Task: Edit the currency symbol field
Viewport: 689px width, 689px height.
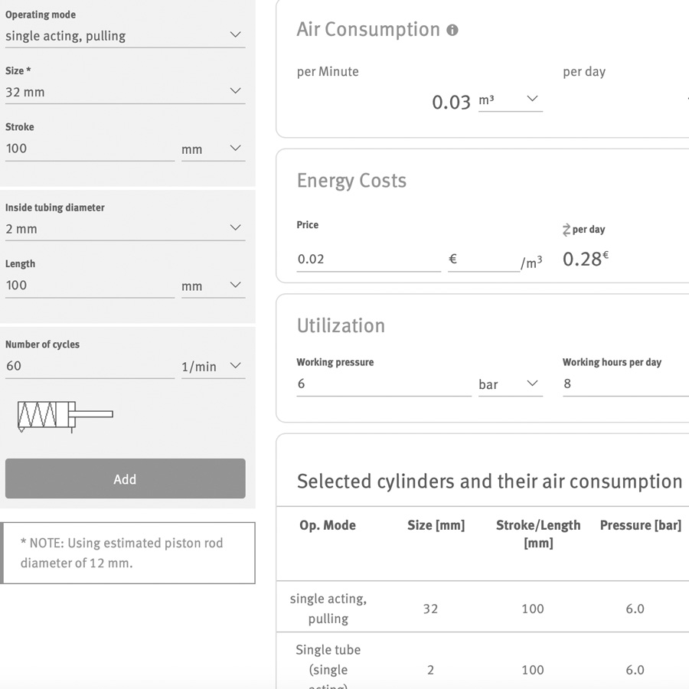Action: click(482, 260)
